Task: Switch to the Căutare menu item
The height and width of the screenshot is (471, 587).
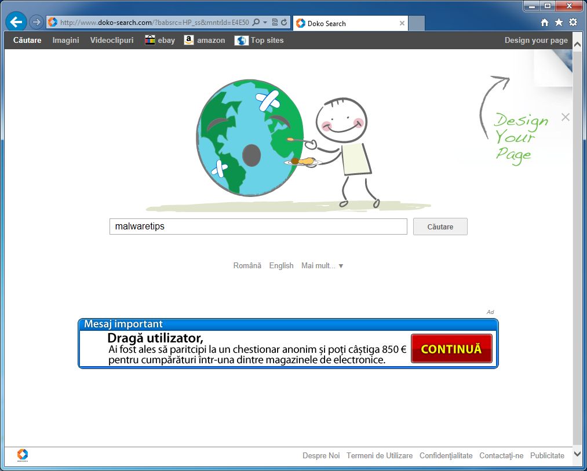Action: [x=27, y=40]
